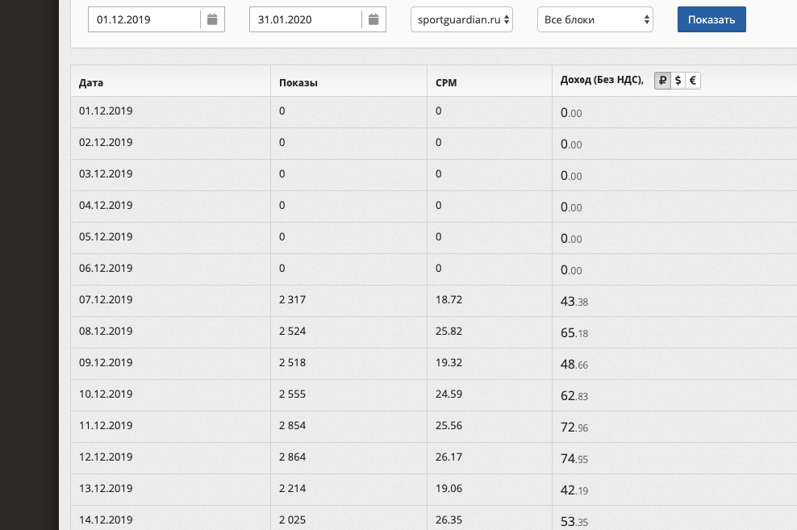Screen dimensions: 797x530
Task: Click the start date field 01.12.2019
Action: point(144,19)
